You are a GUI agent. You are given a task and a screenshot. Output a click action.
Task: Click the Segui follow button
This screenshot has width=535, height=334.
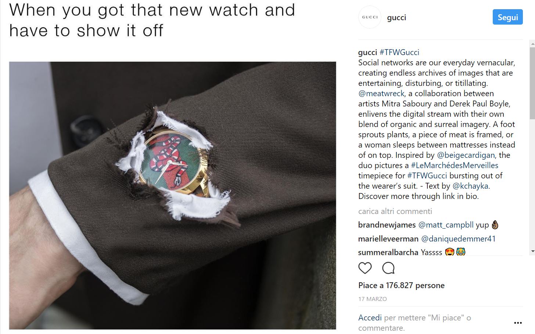click(507, 17)
